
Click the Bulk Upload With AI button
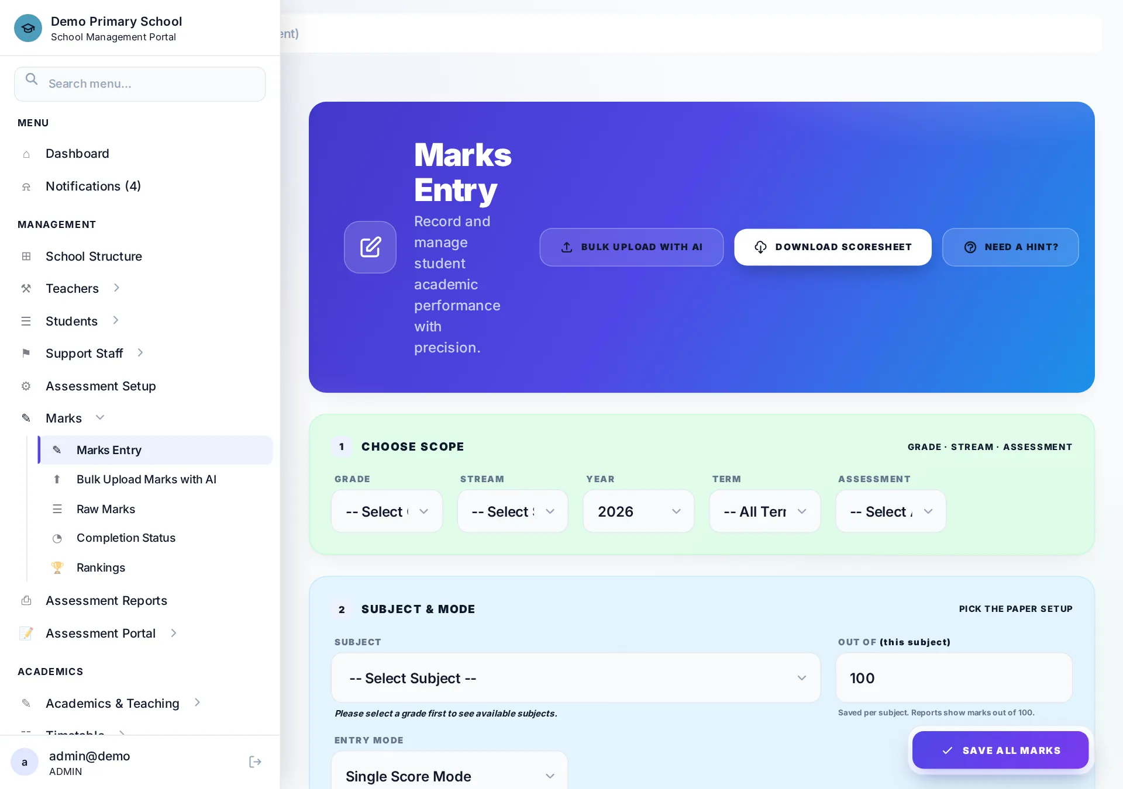632,247
